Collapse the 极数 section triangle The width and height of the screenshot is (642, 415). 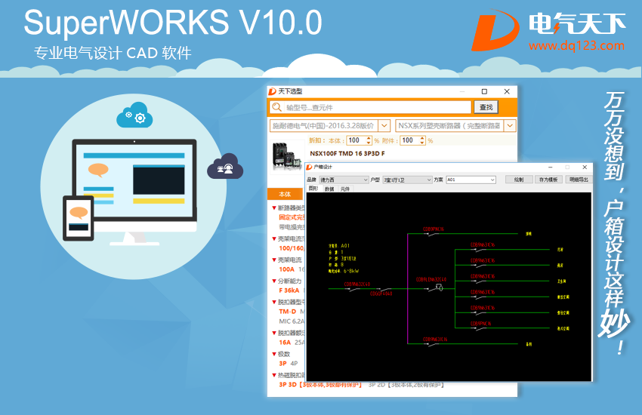click(x=274, y=354)
